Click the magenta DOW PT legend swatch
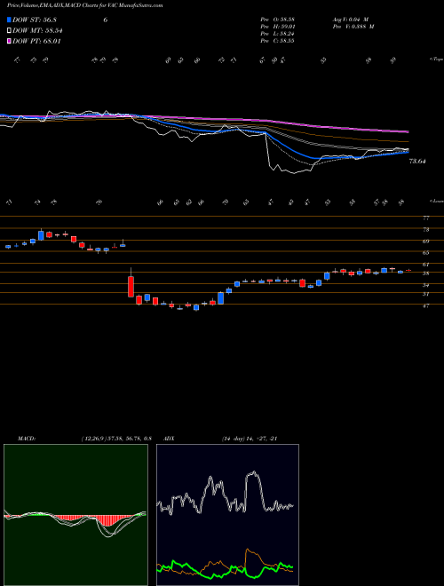Screen dimensions: 444x586 (x=9, y=41)
